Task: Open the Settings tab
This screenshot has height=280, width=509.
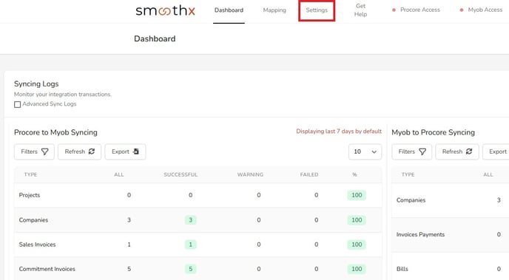Action: [317, 10]
